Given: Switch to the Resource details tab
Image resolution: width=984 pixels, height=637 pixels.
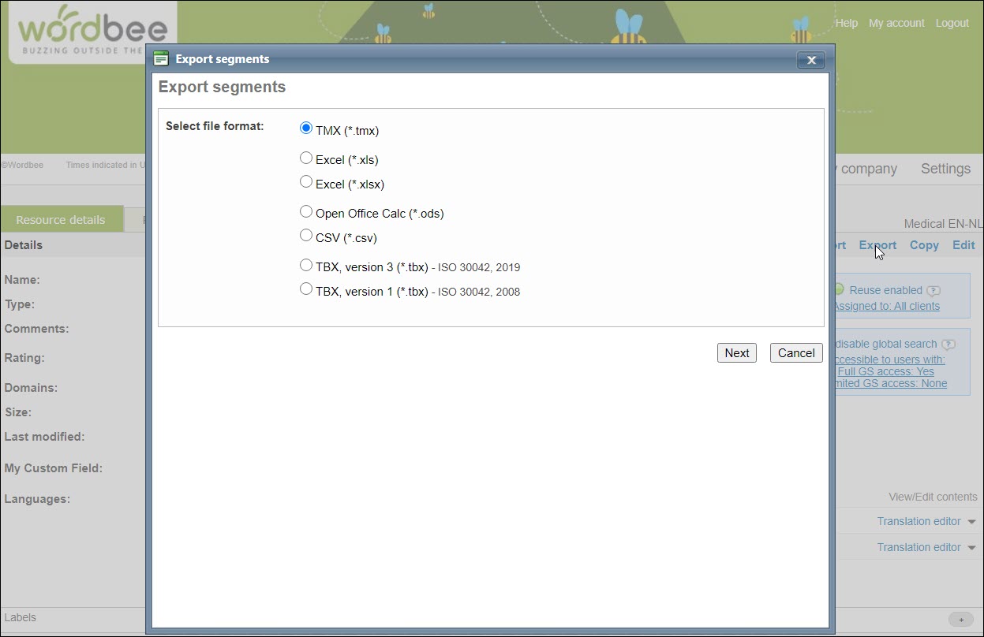Looking at the screenshot, I should click(61, 220).
